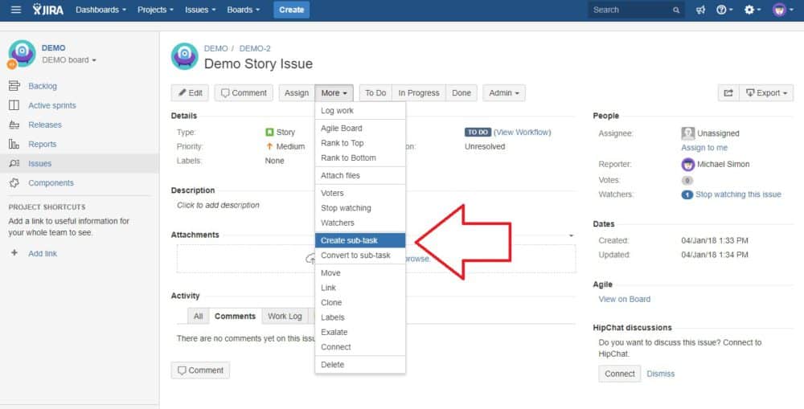Screen dimensions: 804x409
Task: Expand the DEMO board switcher
Action: click(x=68, y=60)
